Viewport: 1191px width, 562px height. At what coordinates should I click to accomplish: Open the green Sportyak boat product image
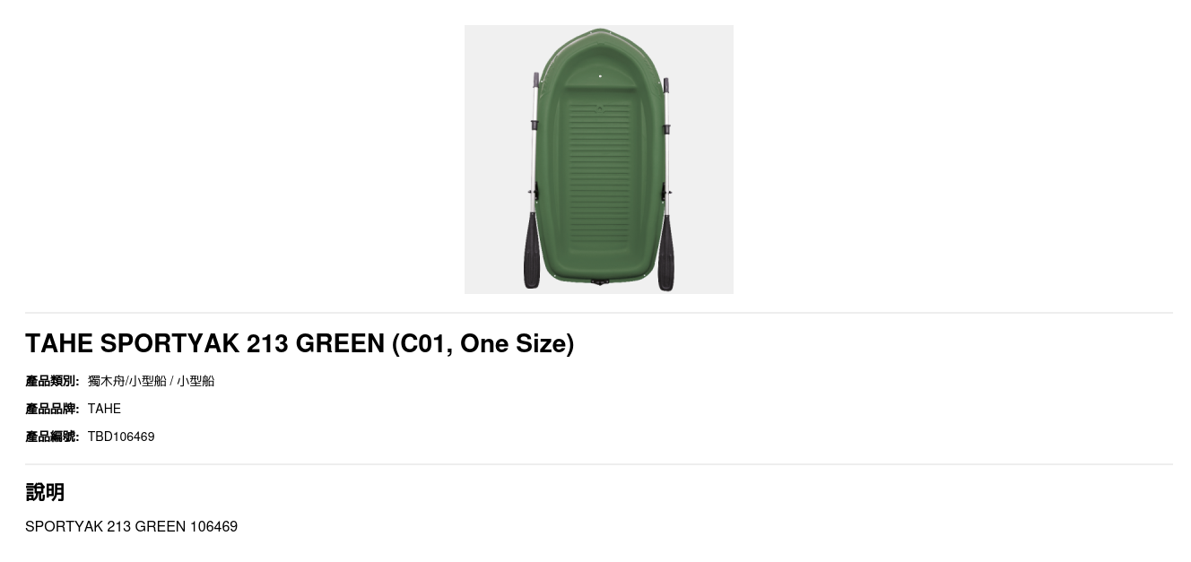click(x=599, y=160)
